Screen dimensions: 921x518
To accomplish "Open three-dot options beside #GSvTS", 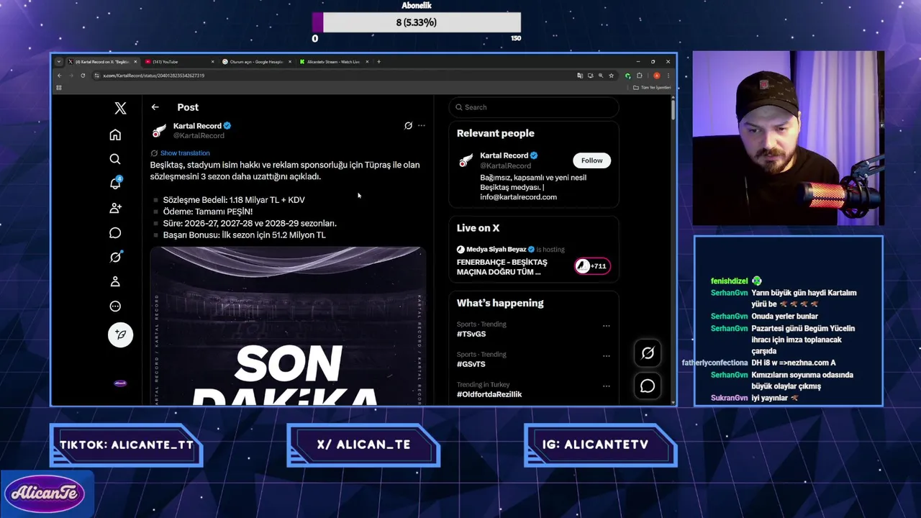I will click(x=606, y=356).
